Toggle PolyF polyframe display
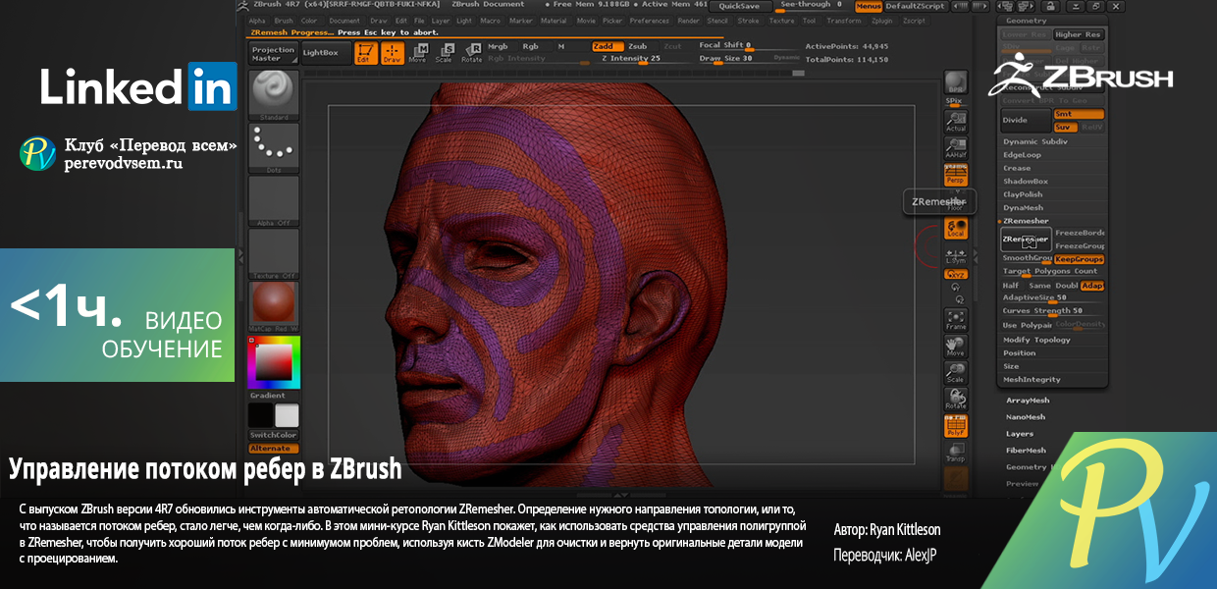 pyautogui.click(x=955, y=427)
